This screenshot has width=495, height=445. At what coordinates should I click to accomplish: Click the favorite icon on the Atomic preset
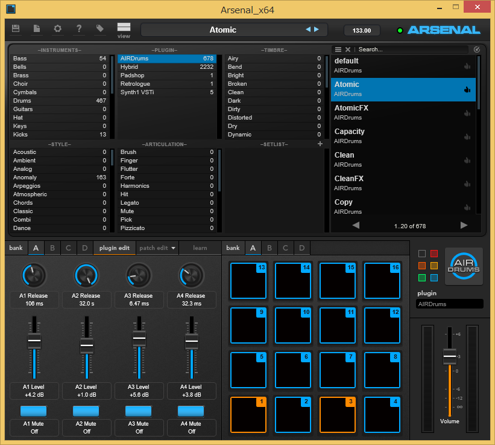tap(467, 89)
